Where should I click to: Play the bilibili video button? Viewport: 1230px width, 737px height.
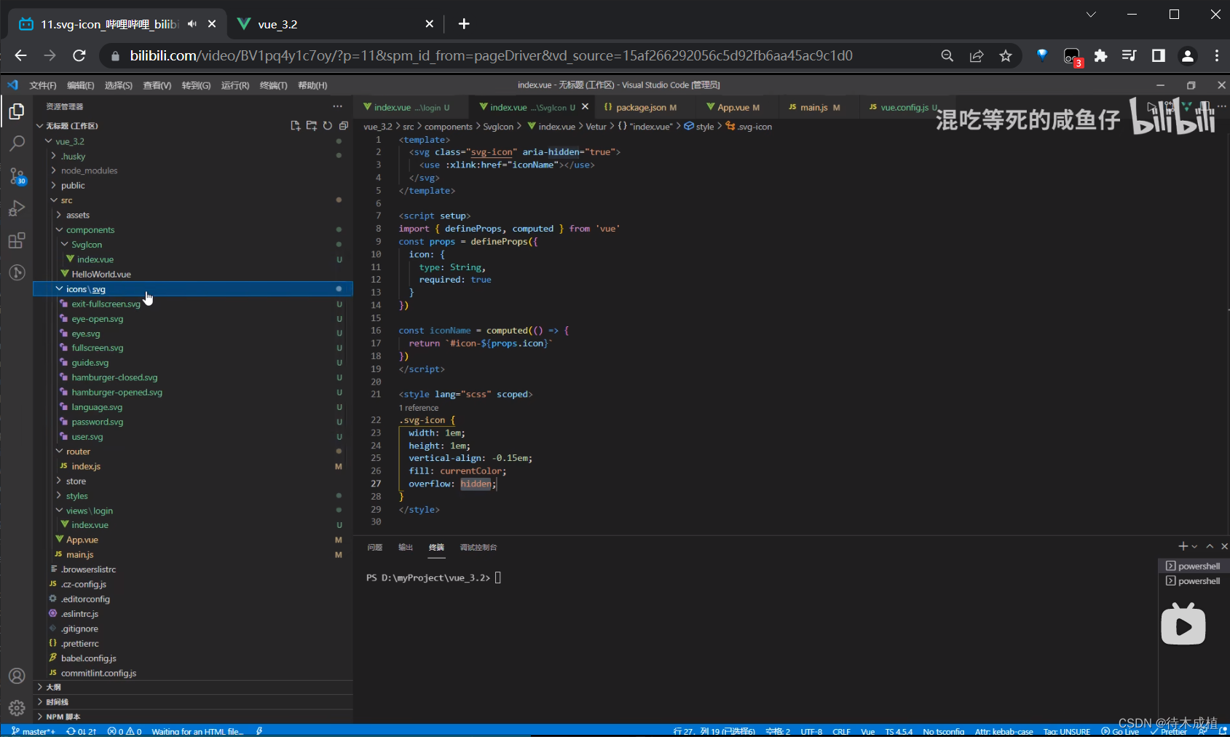pyautogui.click(x=1183, y=624)
